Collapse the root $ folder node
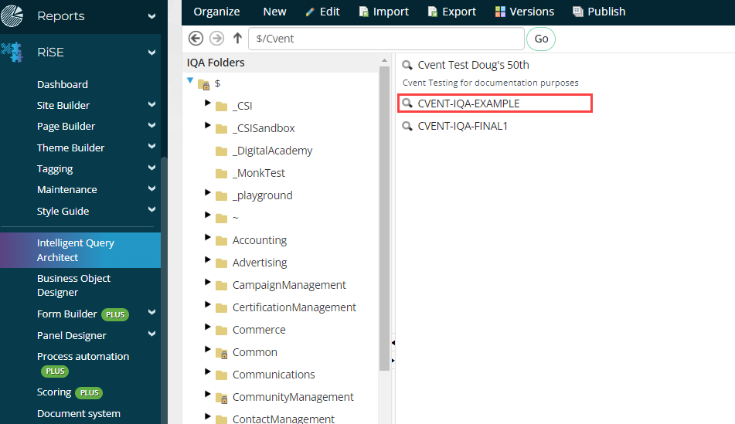 (190, 80)
